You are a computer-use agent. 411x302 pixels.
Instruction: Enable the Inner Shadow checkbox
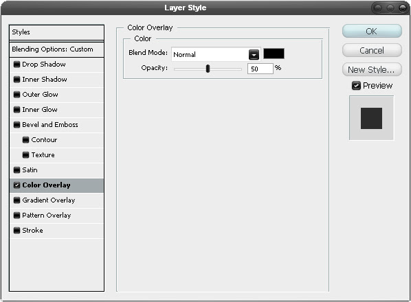(x=16, y=80)
